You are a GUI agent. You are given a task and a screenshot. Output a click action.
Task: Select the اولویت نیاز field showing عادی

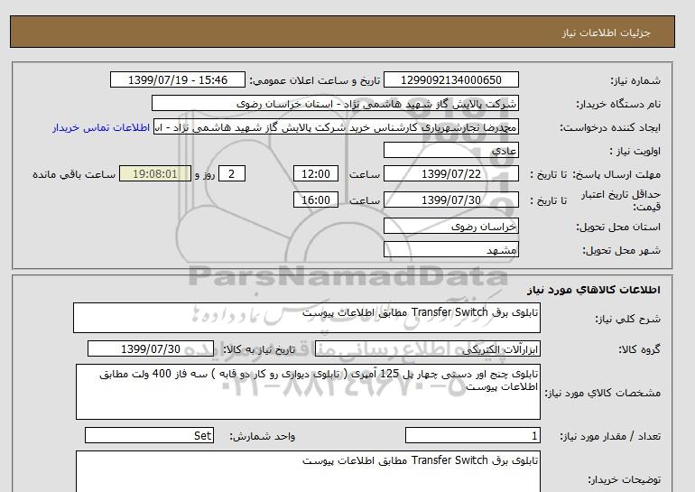451,151
